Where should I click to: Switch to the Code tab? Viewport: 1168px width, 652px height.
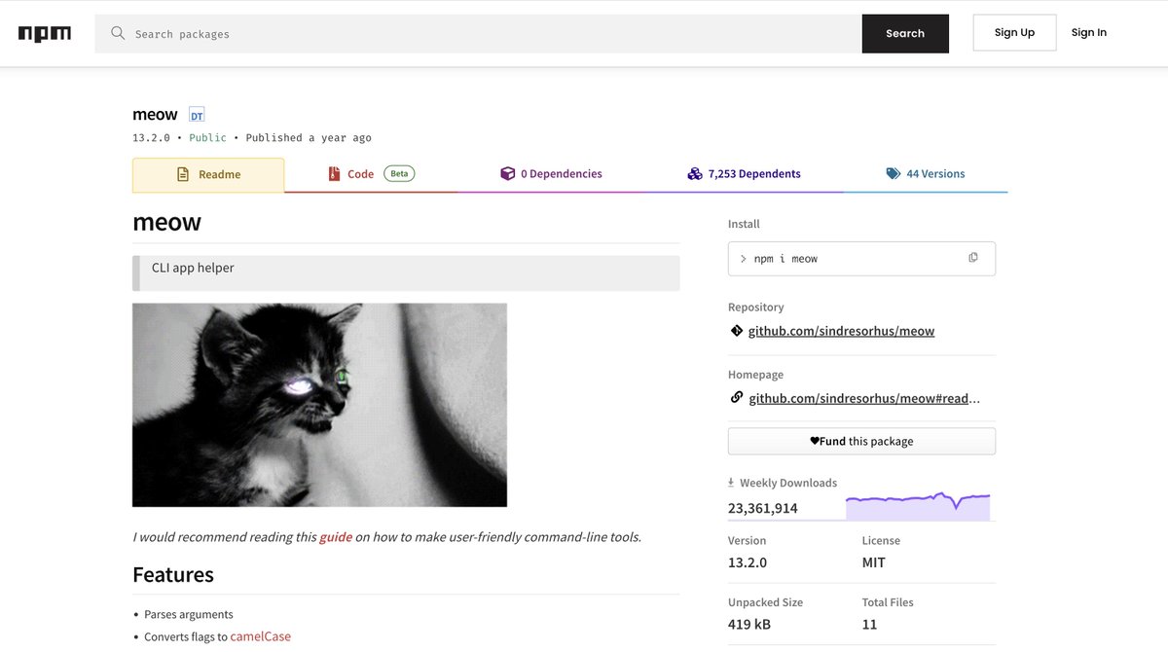371,174
